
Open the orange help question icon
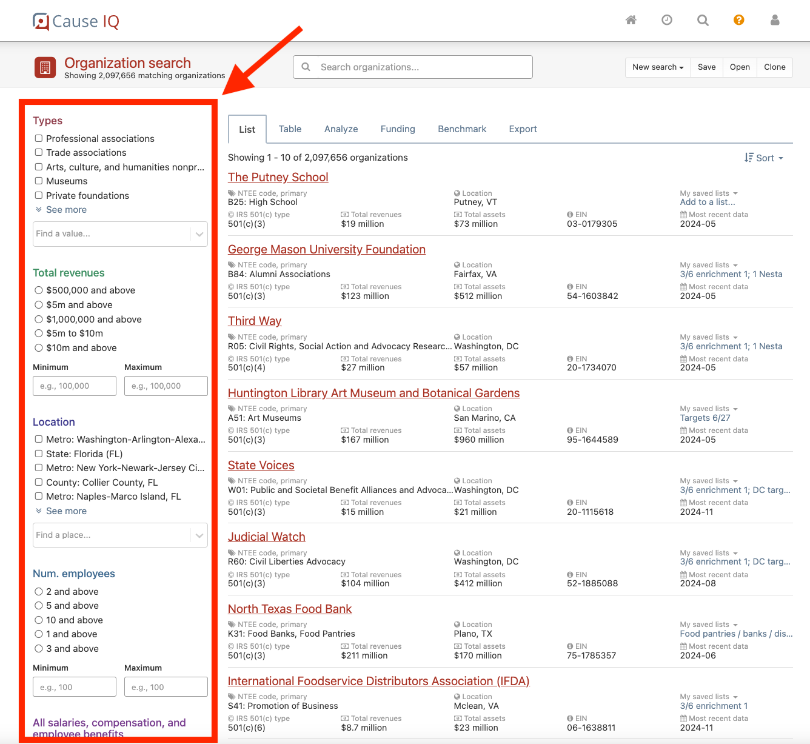pos(738,20)
